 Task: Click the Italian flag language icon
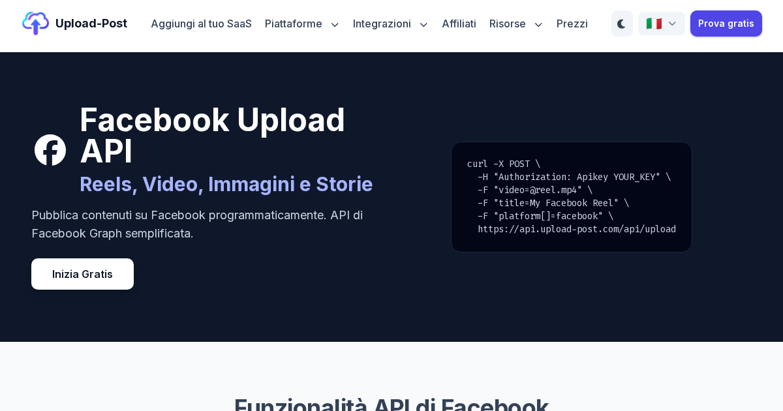coord(654,23)
